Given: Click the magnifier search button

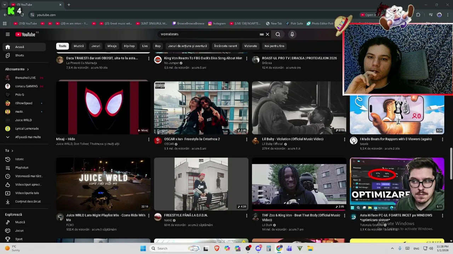Looking at the screenshot, I should coord(278,34).
